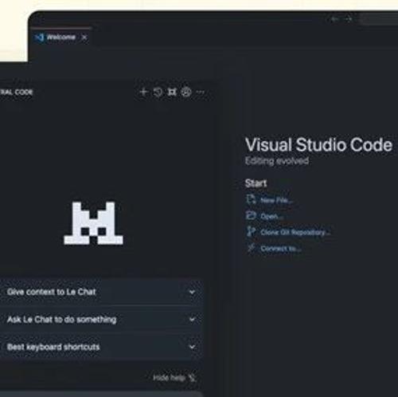Viewport: 398px width, 397px height.
Task: Click the Mistral pixel cat logo
Action: point(94,223)
